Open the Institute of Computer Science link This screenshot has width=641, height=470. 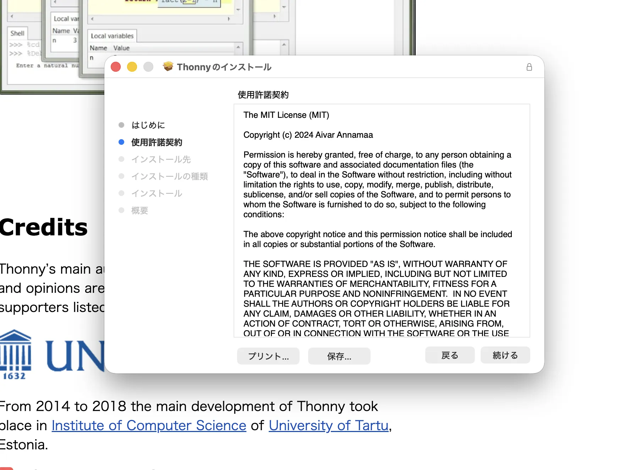coord(149,425)
